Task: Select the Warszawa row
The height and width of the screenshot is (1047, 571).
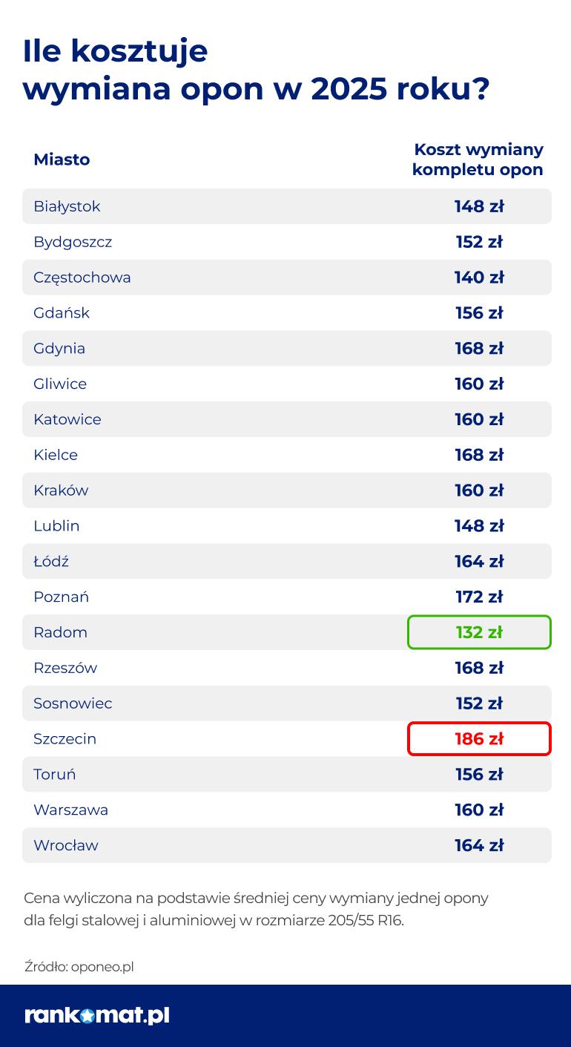Action: click(x=287, y=810)
